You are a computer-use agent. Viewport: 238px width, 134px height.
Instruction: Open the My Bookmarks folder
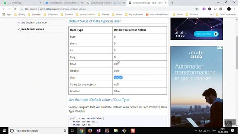(x=134, y=15)
